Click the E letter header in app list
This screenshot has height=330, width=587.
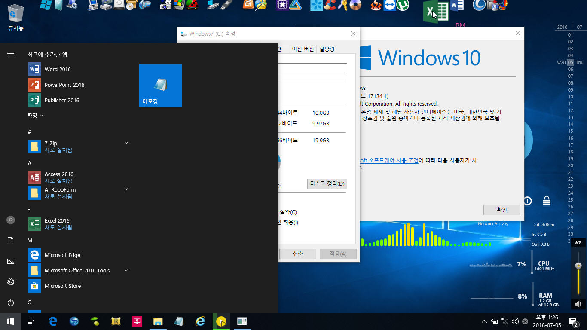pyautogui.click(x=29, y=210)
